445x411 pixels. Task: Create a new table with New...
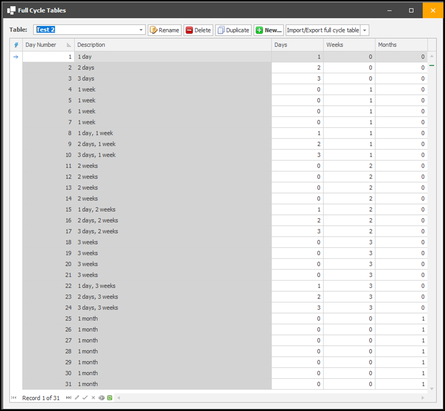coord(269,30)
